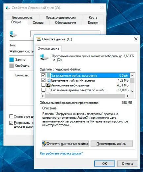Click the Disk Cleanup broom icon in title bar

tap(39, 39)
